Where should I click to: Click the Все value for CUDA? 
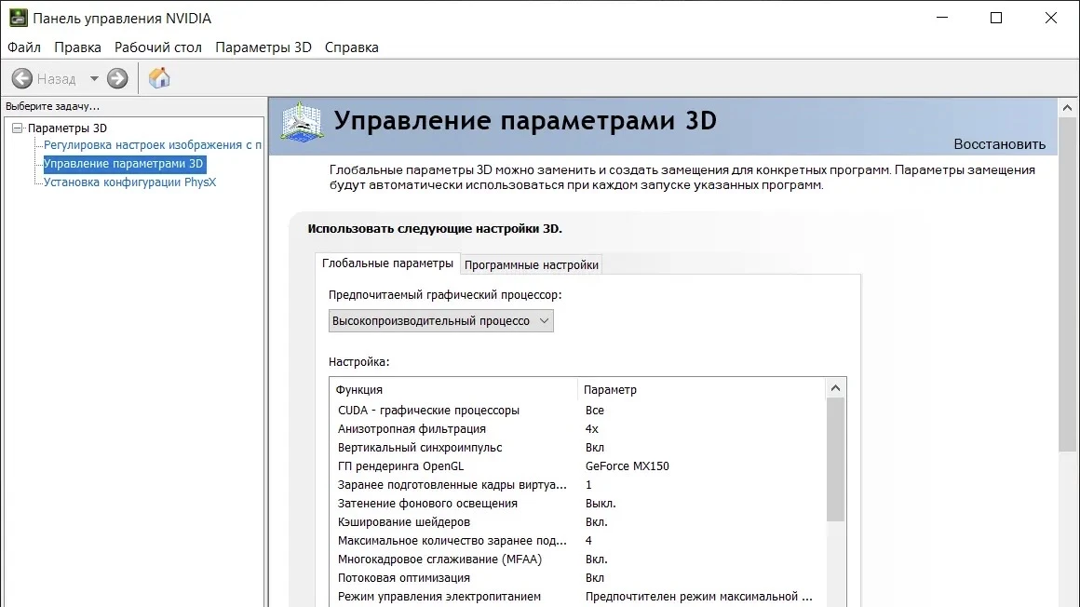594,410
